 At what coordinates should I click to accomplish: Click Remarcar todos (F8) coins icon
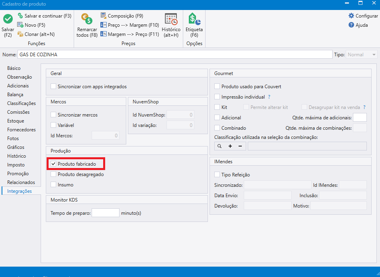tap(87, 19)
